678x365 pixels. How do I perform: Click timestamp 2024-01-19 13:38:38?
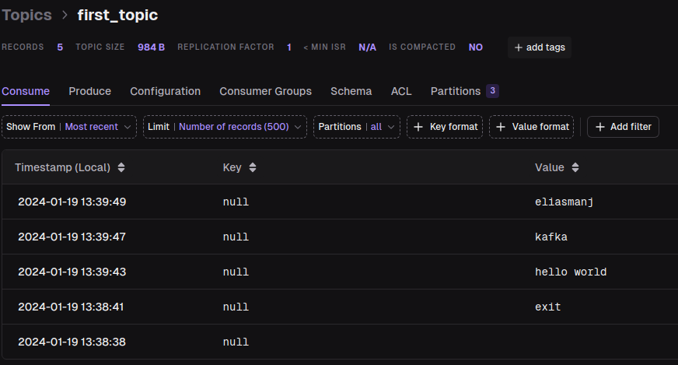pyautogui.click(x=72, y=342)
